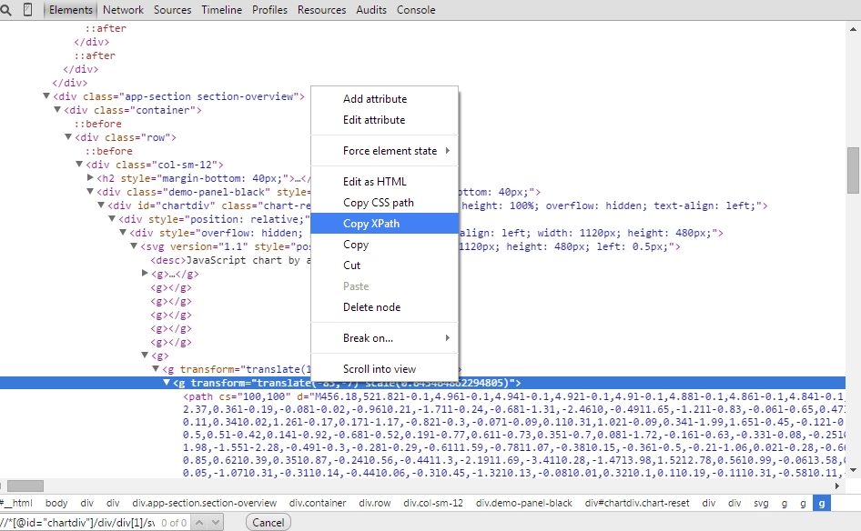Expand the h2 margin-bottom element
Image resolution: width=861 pixels, height=531 pixels.
[x=90, y=178]
